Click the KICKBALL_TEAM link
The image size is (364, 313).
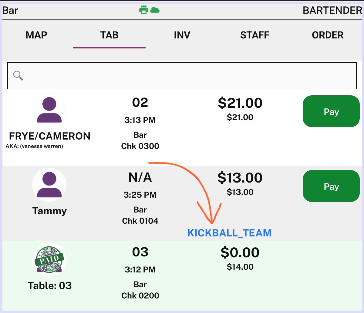coord(229,233)
